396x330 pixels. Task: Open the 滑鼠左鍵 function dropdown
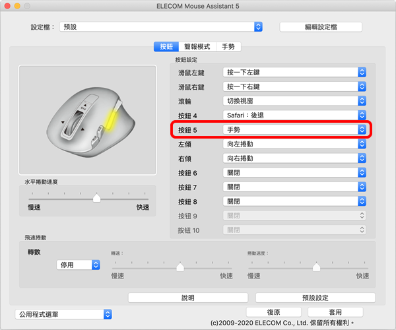[x=294, y=73]
